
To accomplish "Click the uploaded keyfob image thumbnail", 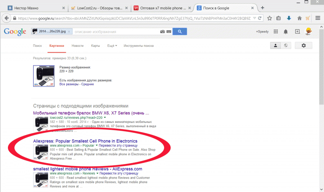I will (44, 76).
